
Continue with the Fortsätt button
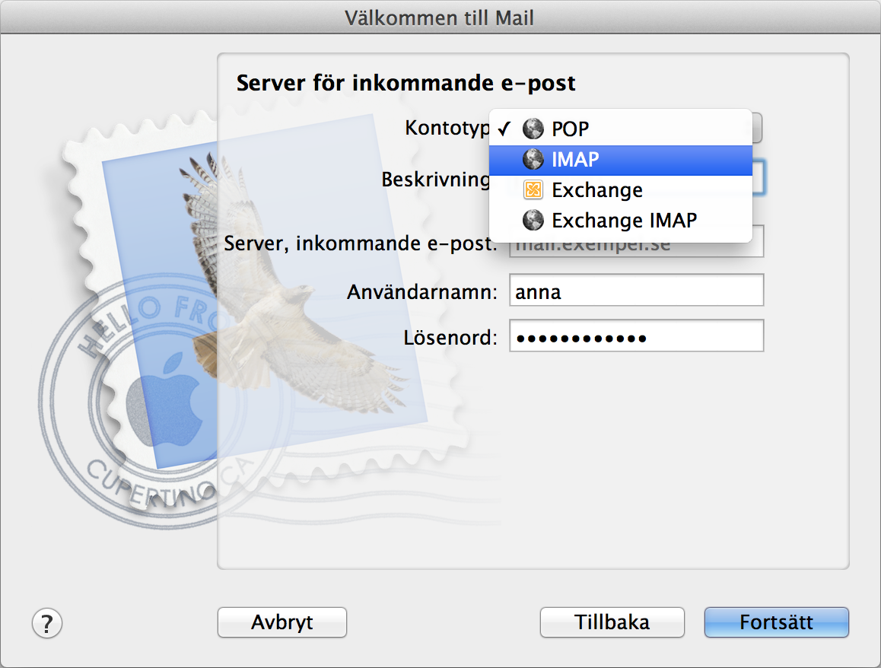coord(776,622)
